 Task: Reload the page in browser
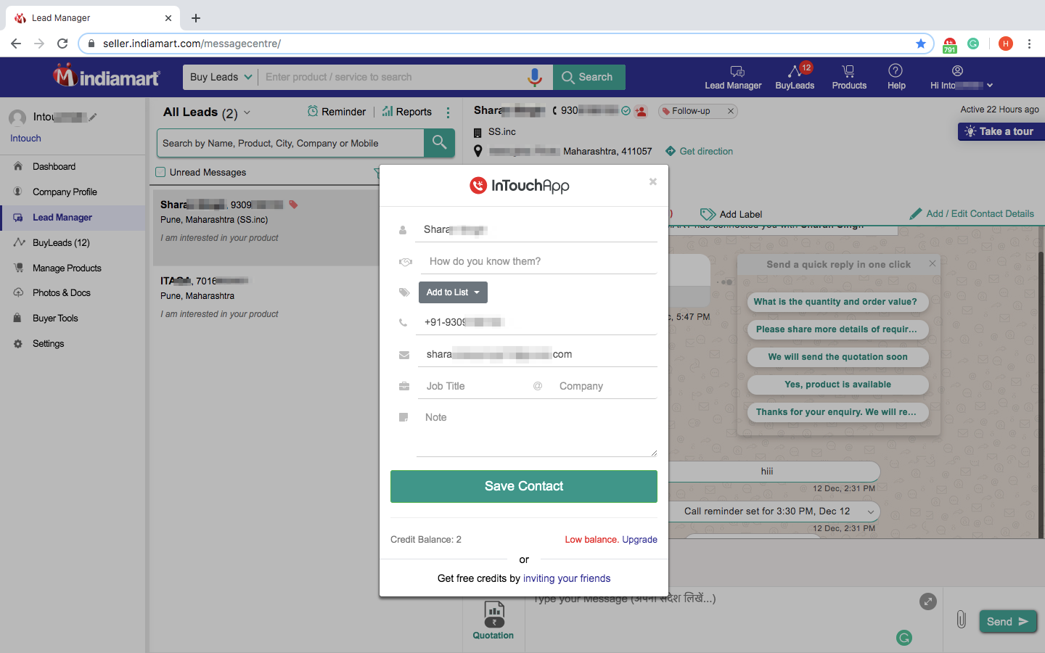[62, 44]
